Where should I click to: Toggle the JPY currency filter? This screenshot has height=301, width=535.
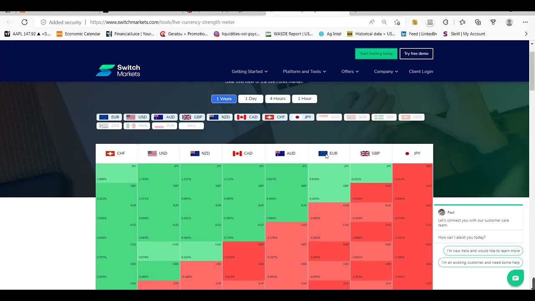pos(302,117)
